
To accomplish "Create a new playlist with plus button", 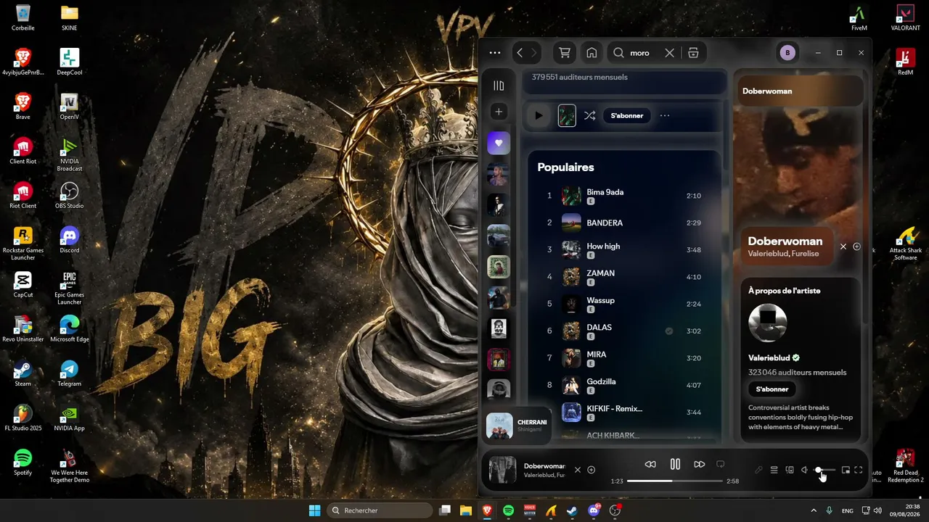I will 499,112.
